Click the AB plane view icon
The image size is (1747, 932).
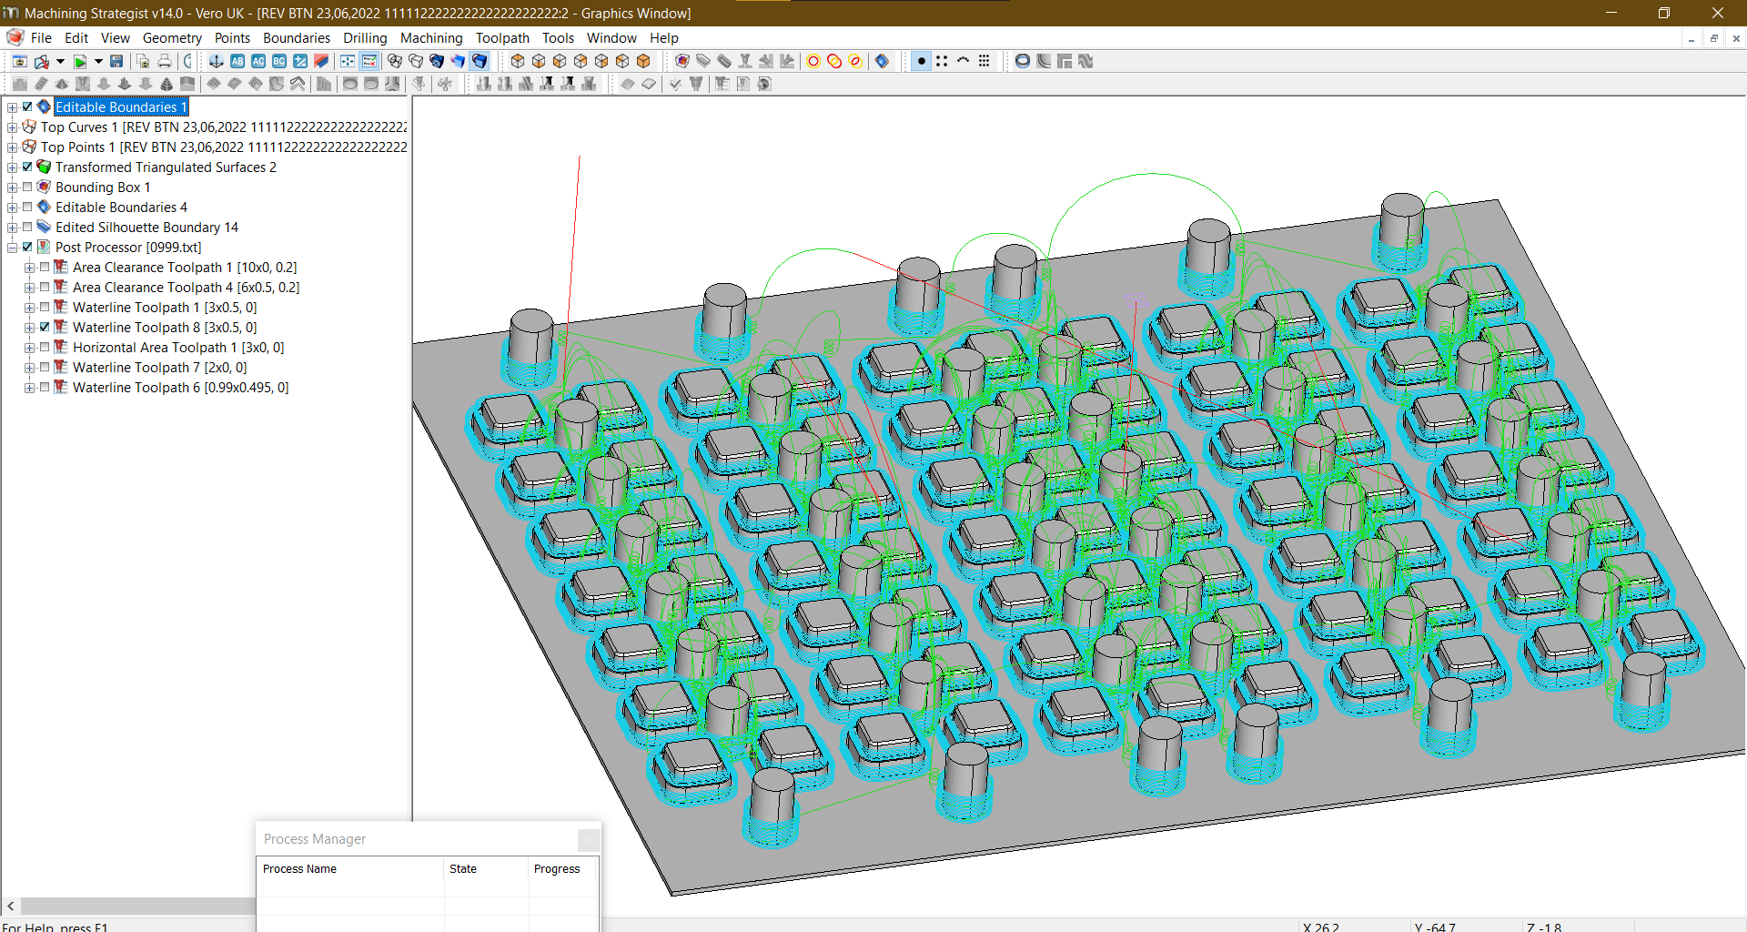click(237, 61)
